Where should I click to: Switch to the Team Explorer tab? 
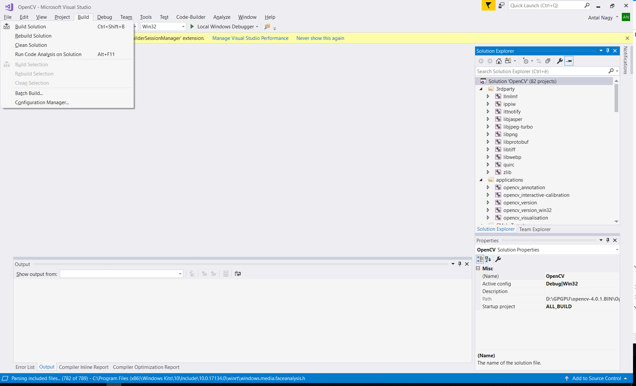pyautogui.click(x=535, y=229)
